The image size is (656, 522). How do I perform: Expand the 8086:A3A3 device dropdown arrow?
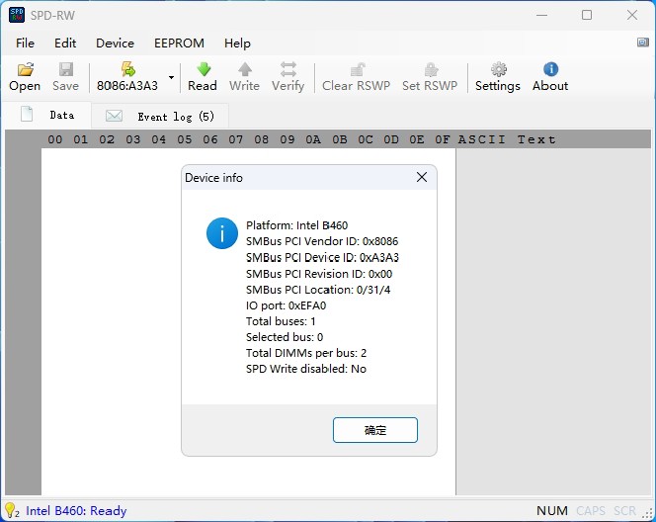tap(171, 77)
